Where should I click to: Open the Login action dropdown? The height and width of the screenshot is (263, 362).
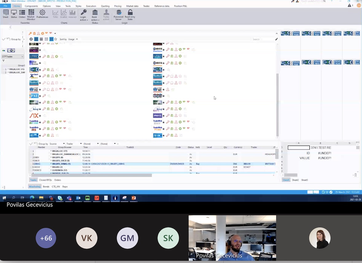coord(83,14)
